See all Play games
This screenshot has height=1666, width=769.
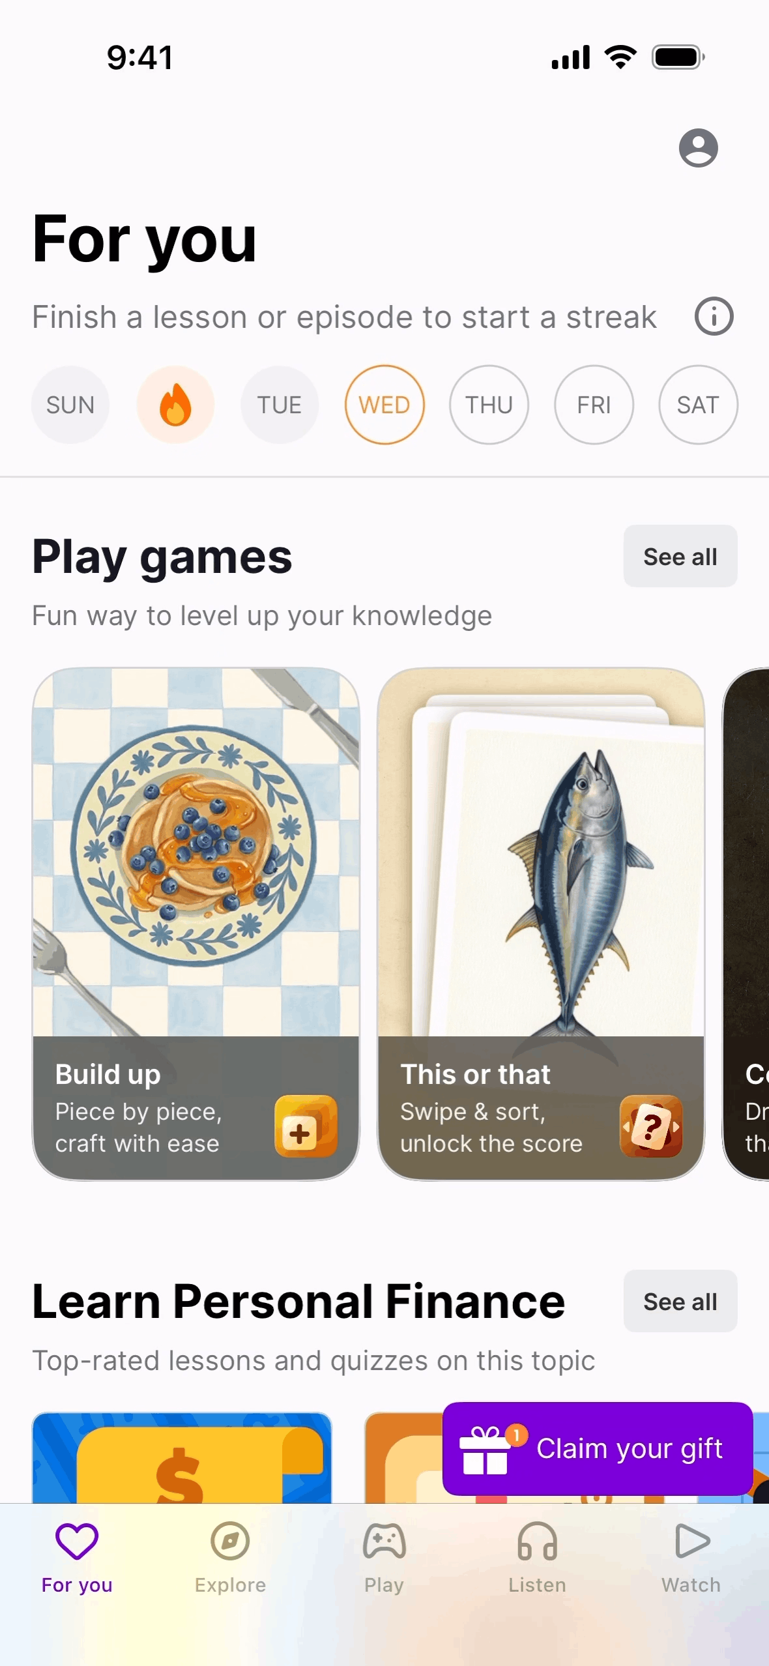(680, 557)
